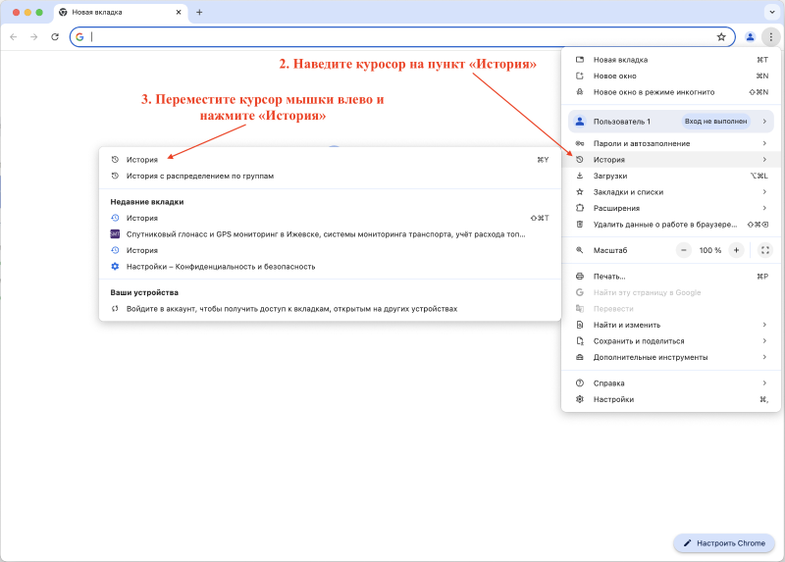Image resolution: width=785 pixels, height=562 pixels.
Task: Decrease zoom with minus button
Action: 683,250
